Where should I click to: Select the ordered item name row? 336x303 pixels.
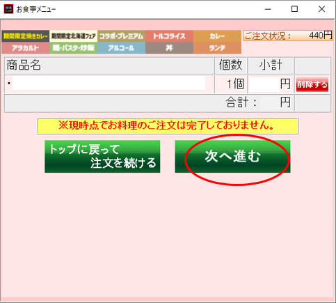pos(109,84)
